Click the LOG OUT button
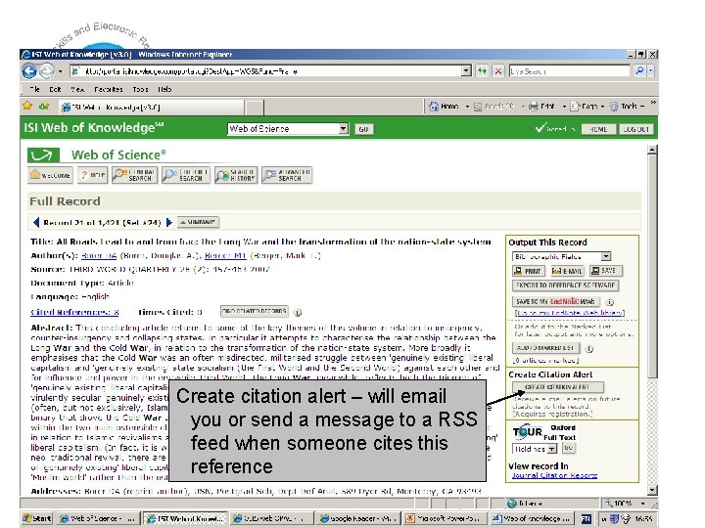The height and width of the screenshot is (528, 705). tap(636, 129)
